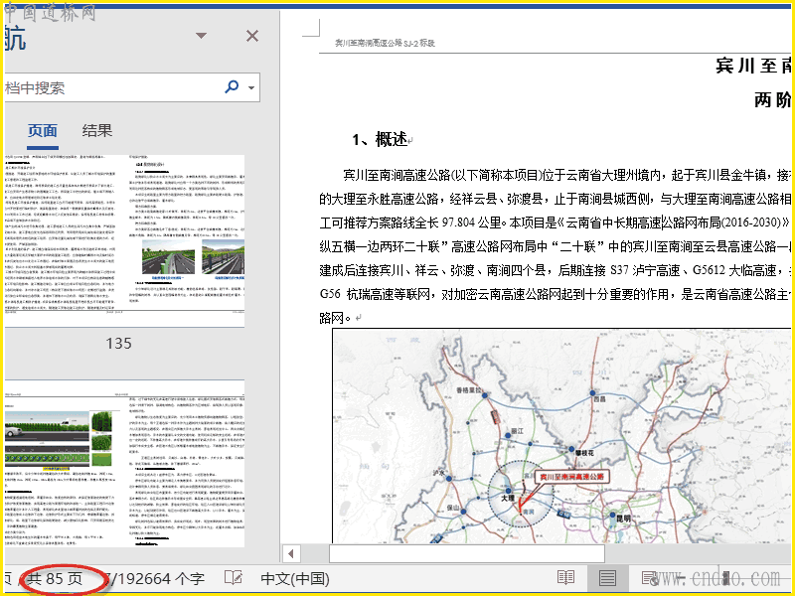
Task: Switch to the 结果 tab
Action: pyautogui.click(x=96, y=131)
